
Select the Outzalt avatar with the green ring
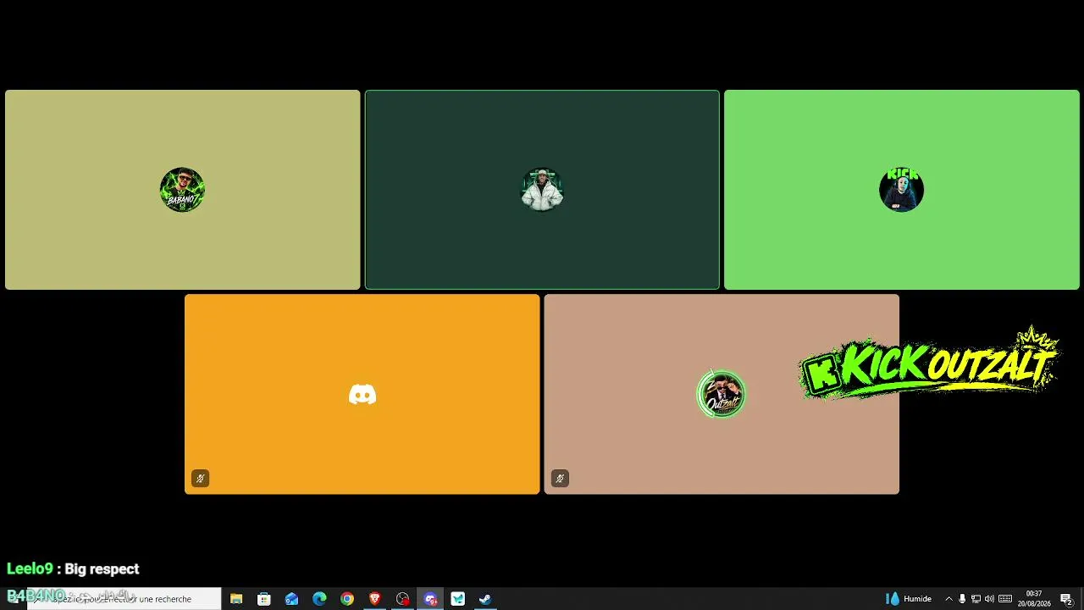[721, 395]
